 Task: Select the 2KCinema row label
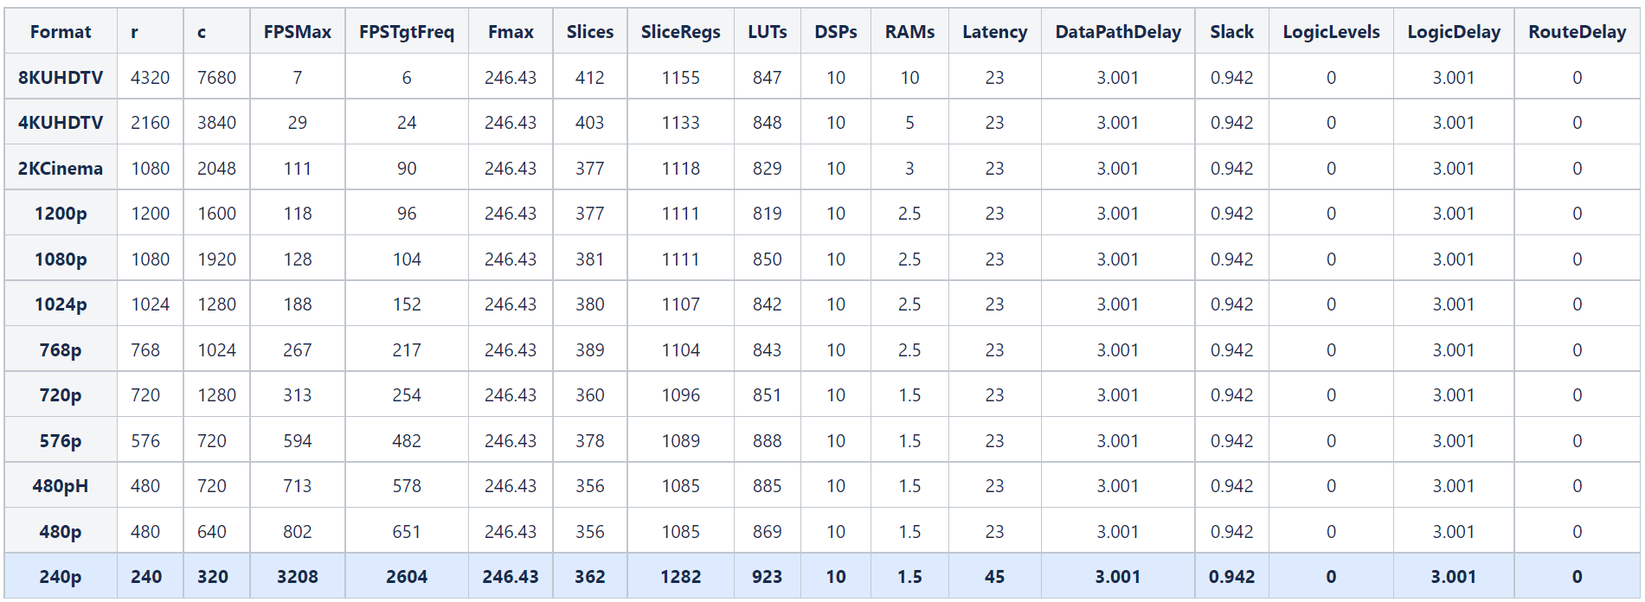(x=61, y=169)
